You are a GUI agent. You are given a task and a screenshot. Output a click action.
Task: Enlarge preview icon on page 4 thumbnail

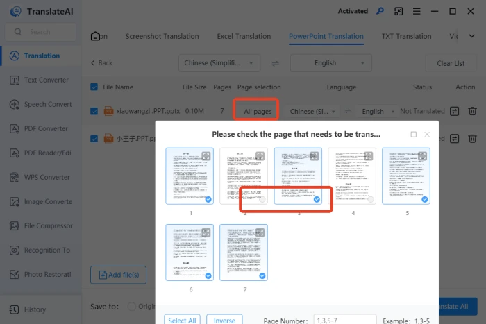click(369, 156)
